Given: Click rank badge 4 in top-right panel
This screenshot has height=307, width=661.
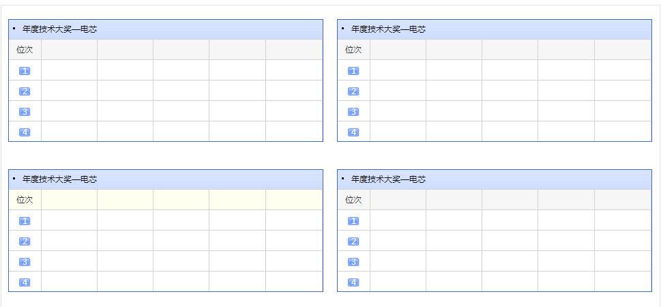Looking at the screenshot, I should [353, 132].
